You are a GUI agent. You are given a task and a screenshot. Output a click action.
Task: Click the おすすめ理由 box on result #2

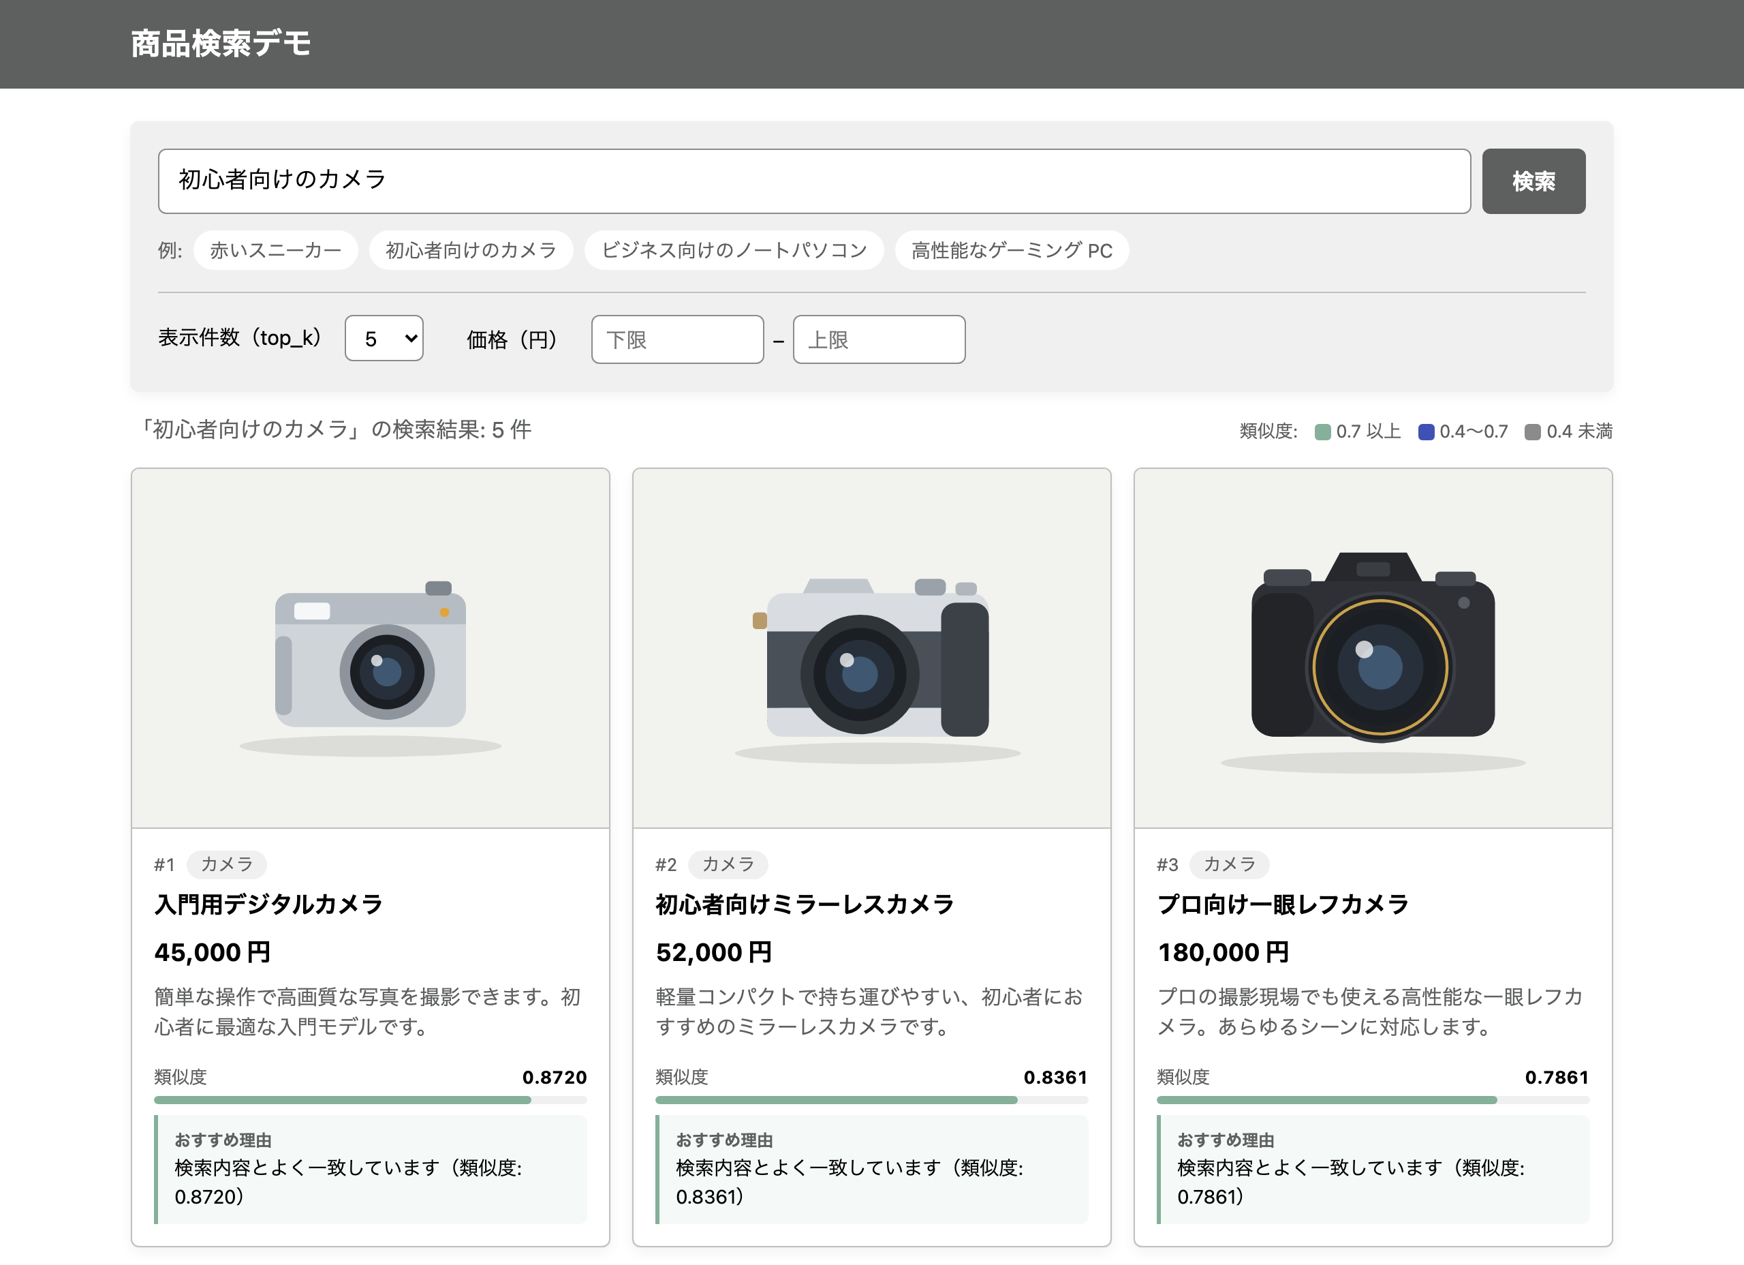tap(872, 1169)
